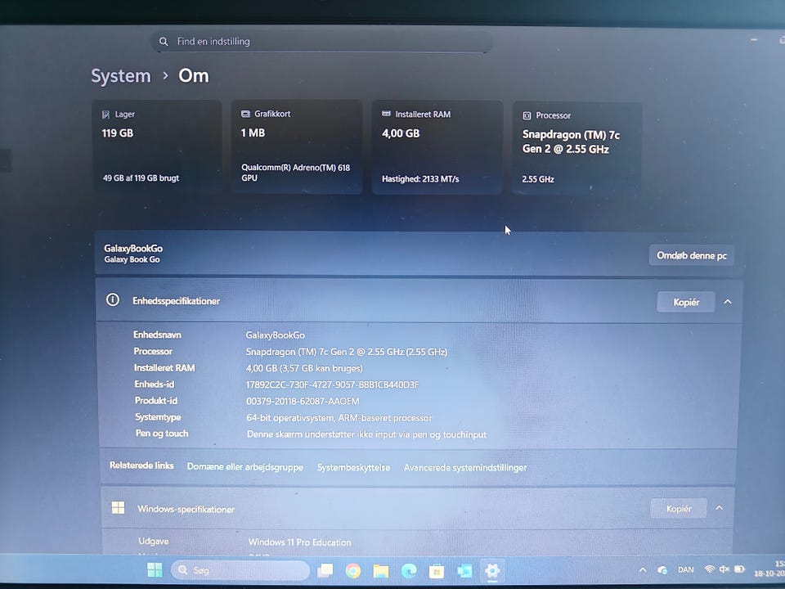Open 'Domæne eller arbejdsgruppe' link
785x589 pixels.
[x=244, y=467]
